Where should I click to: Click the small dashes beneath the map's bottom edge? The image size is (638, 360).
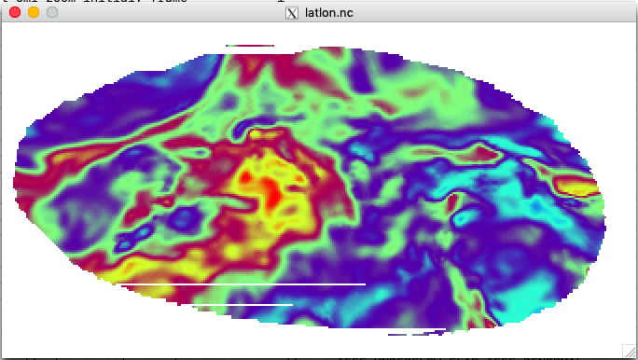pos(417,333)
